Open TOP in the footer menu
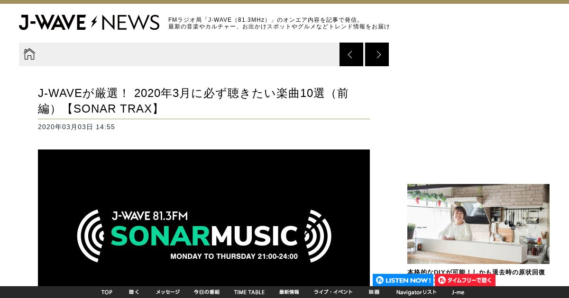The image size is (569, 298). coord(107,292)
